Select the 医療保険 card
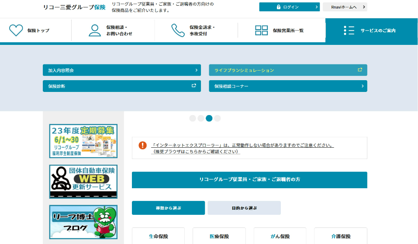Viewport: 418px width, 244px height. [x=219, y=236]
